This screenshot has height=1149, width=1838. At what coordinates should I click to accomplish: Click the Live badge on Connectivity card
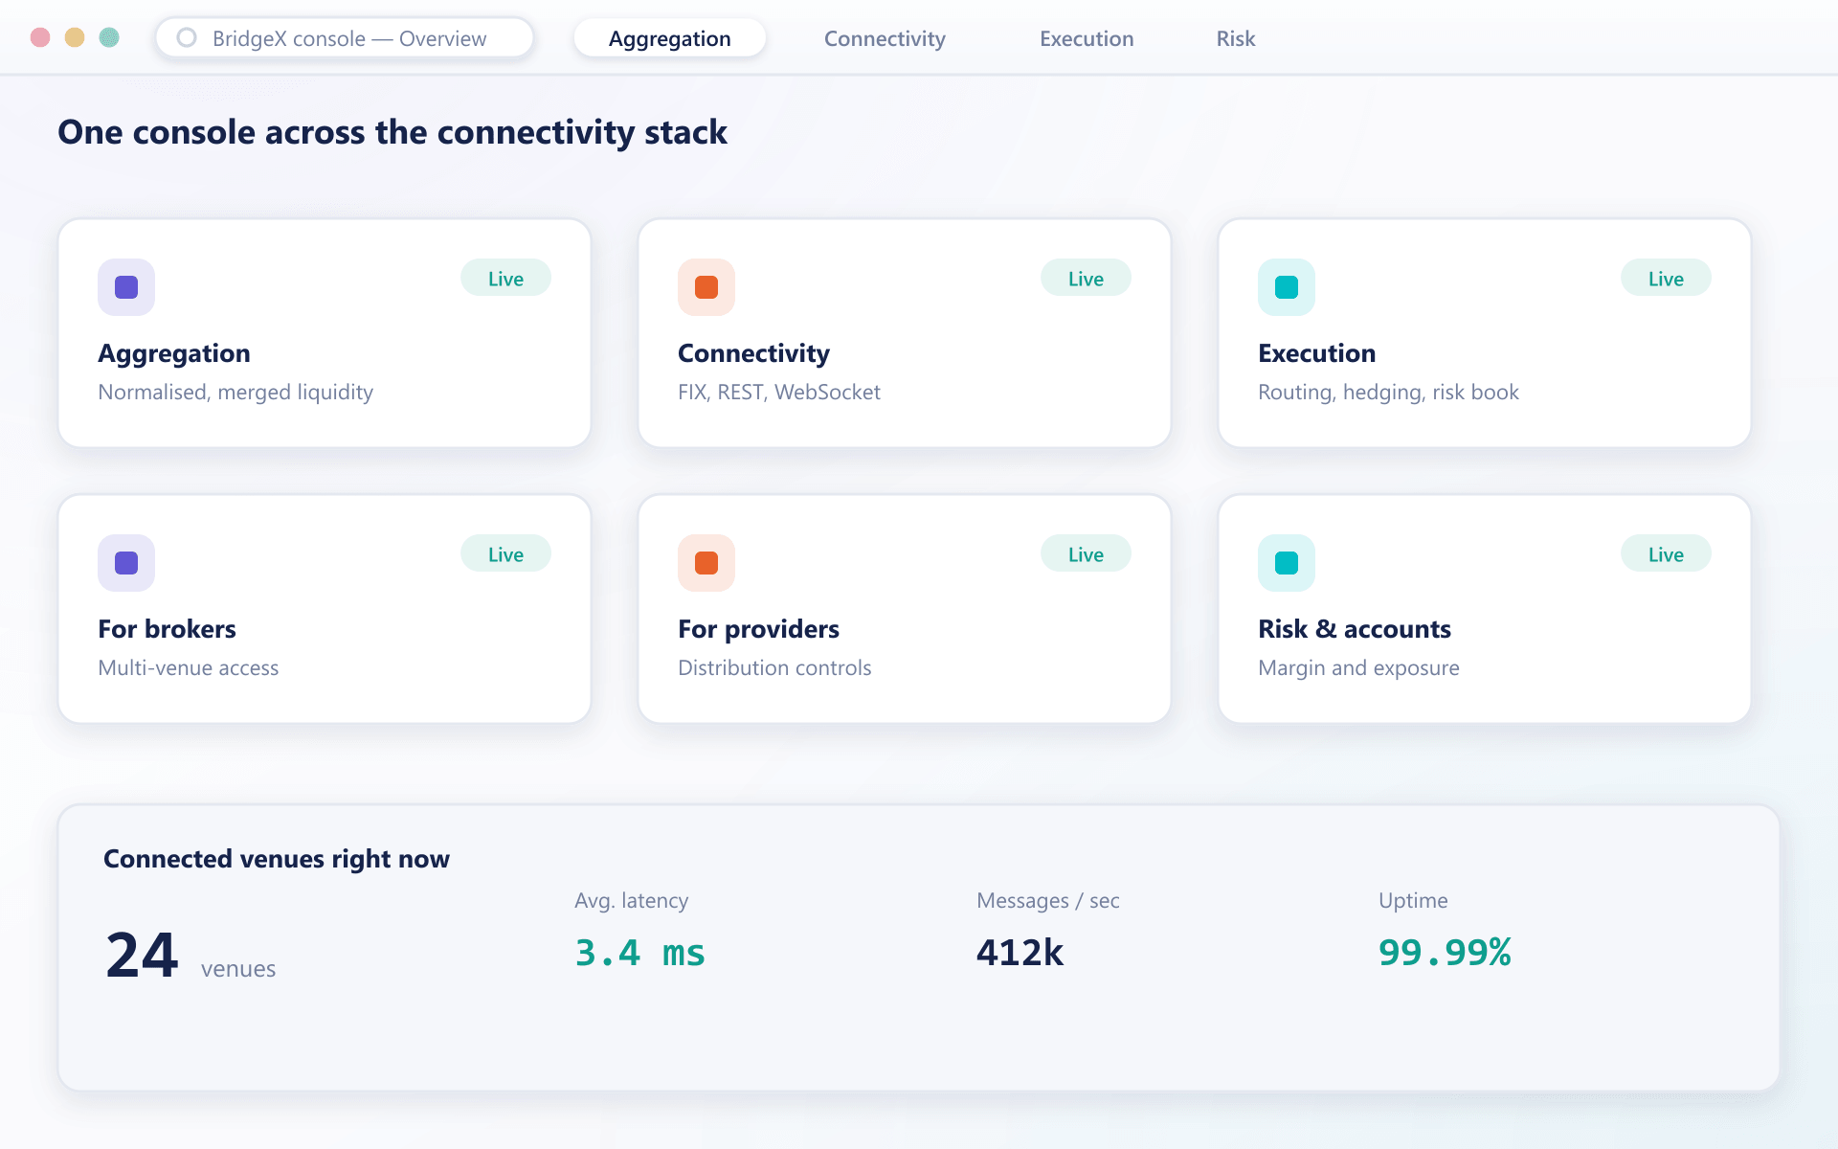tap(1086, 279)
